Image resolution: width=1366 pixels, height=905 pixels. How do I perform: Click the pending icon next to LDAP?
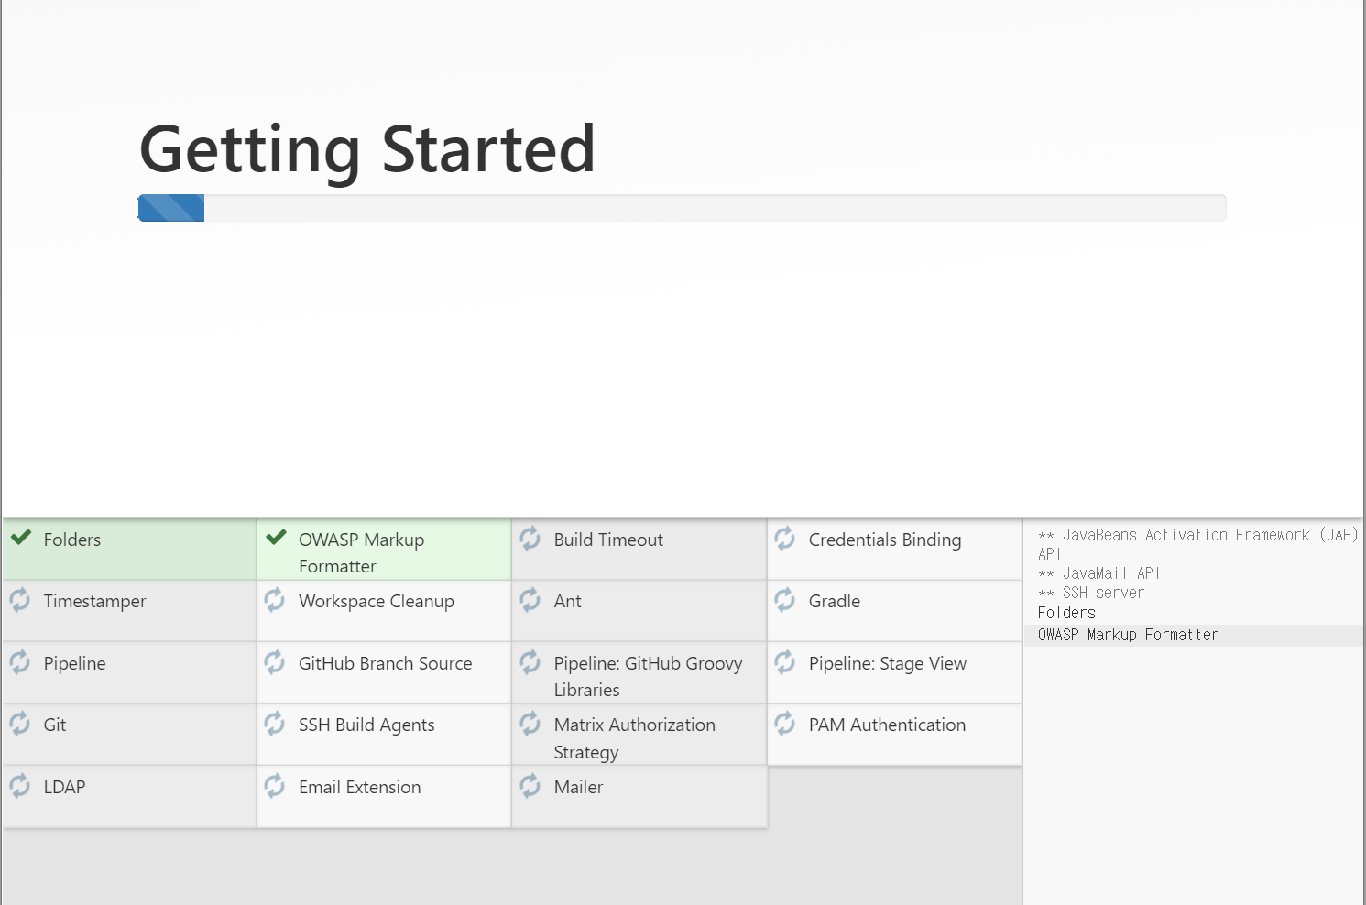[x=20, y=786]
